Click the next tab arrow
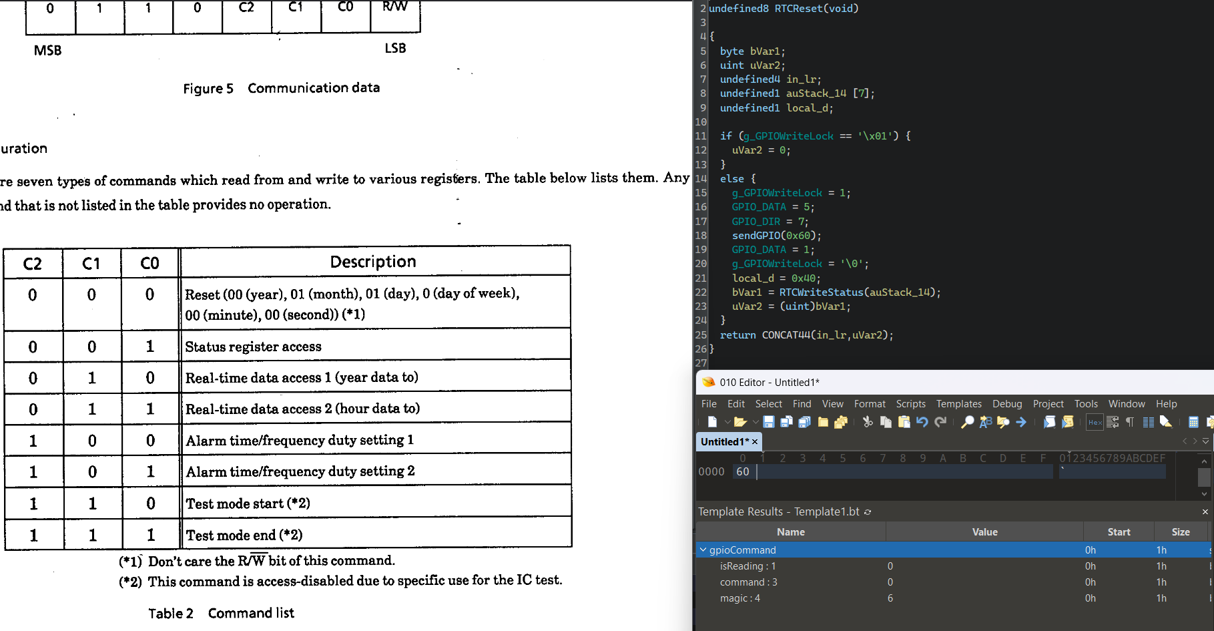 [1195, 441]
